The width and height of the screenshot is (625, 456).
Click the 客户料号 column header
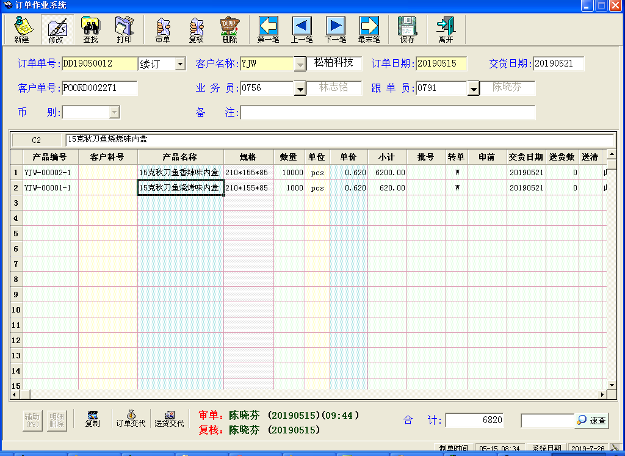(x=108, y=157)
